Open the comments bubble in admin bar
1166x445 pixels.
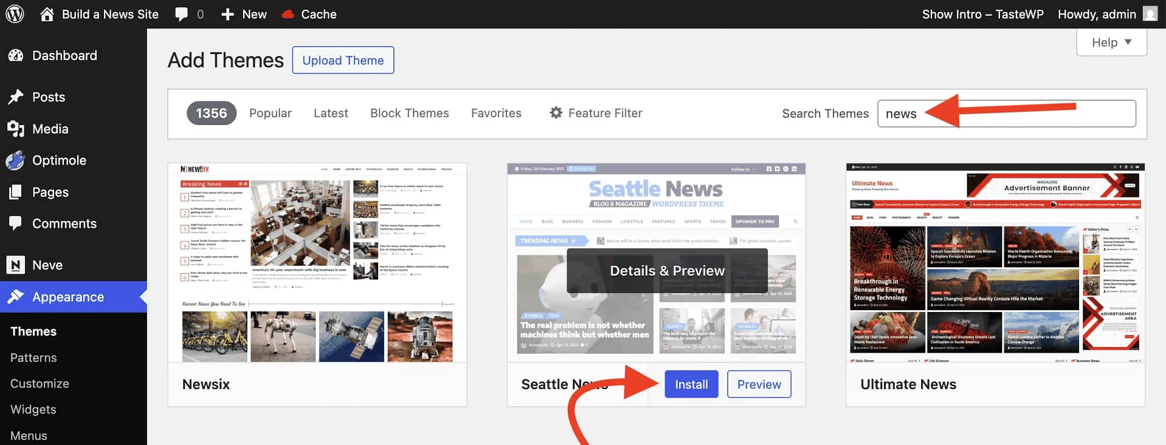(x=181, y=15)
